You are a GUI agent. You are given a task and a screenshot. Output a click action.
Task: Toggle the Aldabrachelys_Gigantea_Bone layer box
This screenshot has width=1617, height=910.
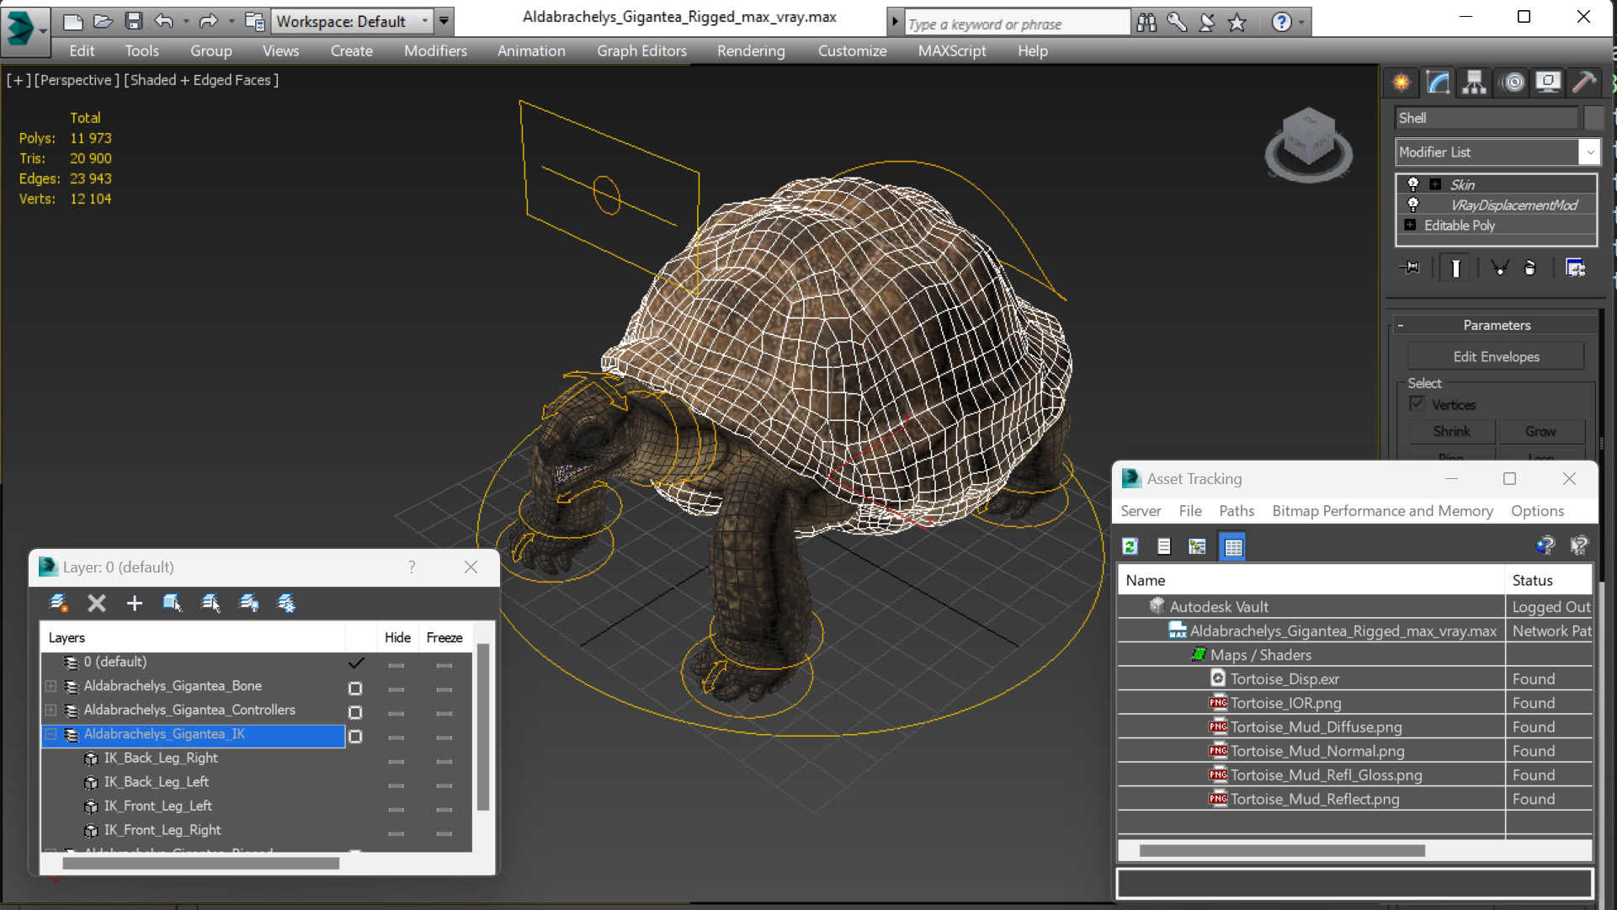pyautogui.click(x=355, y=688)
